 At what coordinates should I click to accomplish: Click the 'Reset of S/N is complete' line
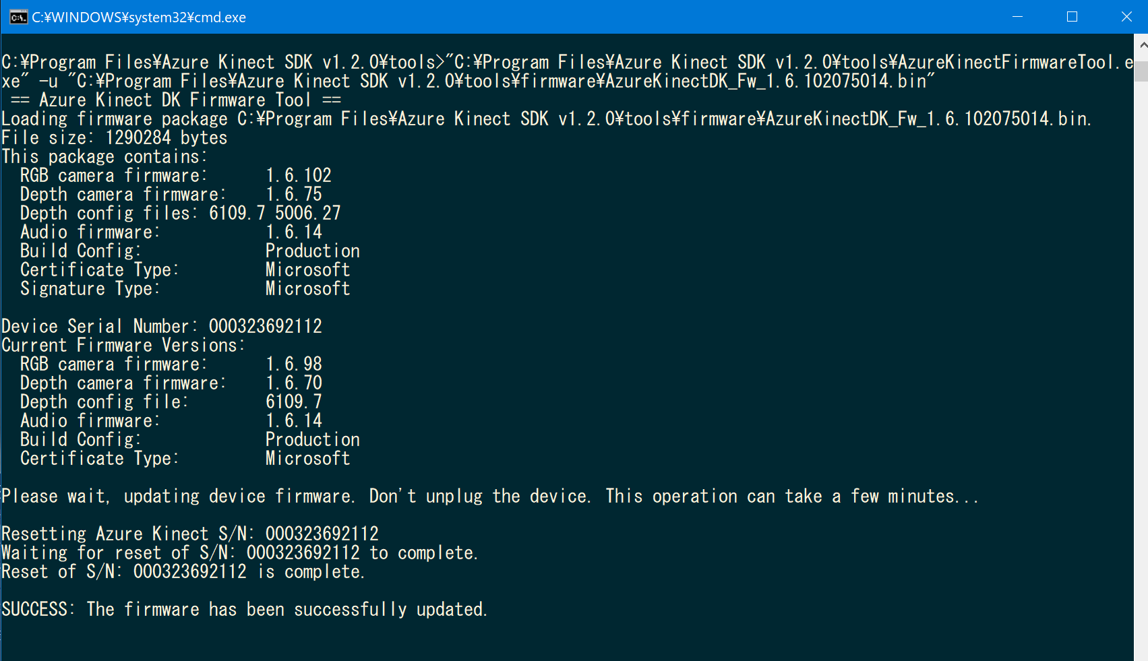click(x=183, y=572)
